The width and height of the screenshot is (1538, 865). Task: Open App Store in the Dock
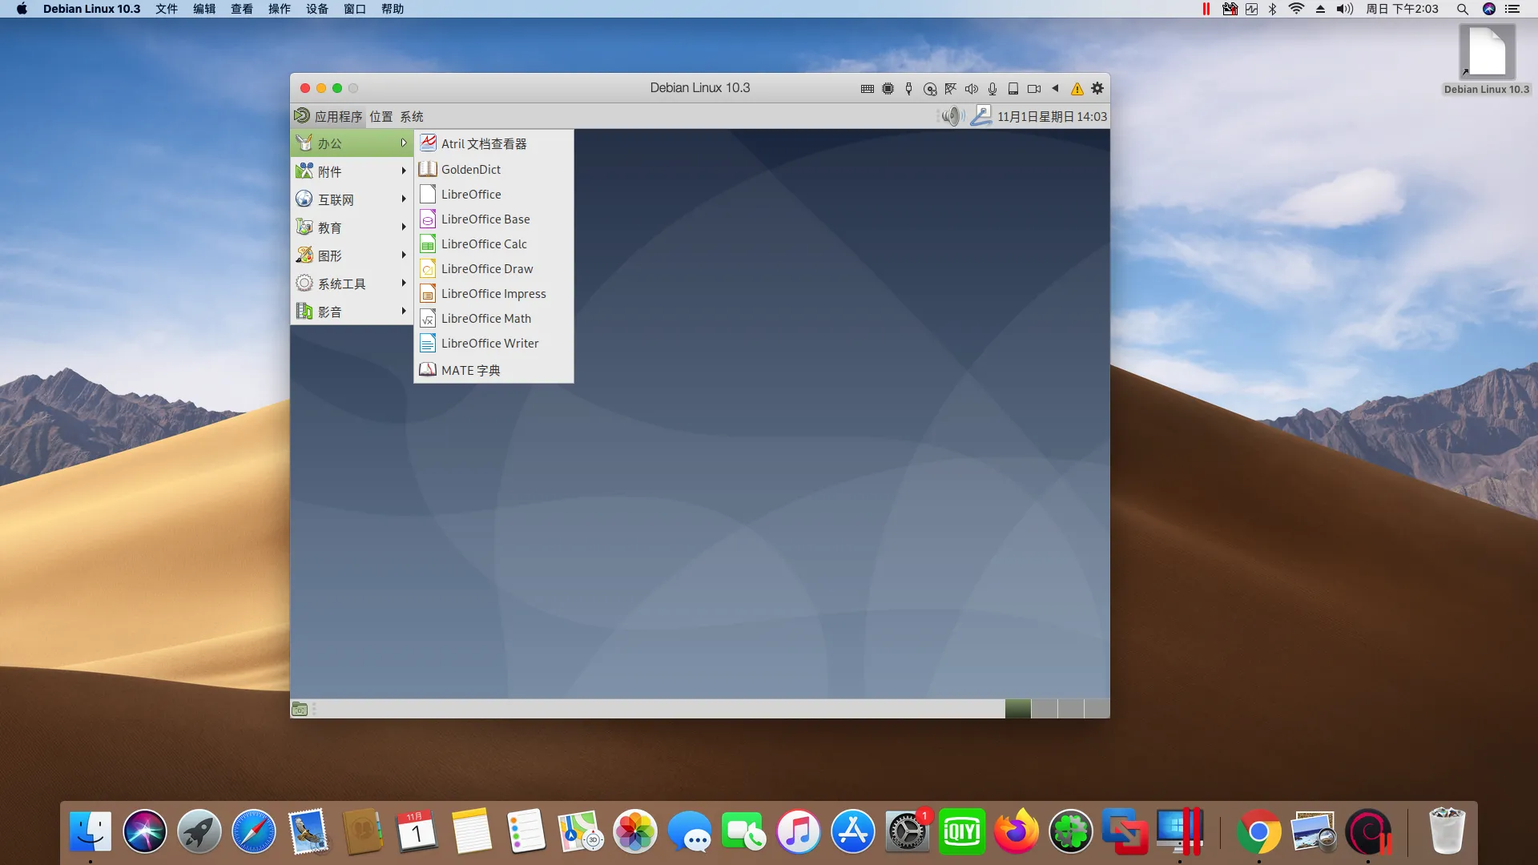(853, 832)
